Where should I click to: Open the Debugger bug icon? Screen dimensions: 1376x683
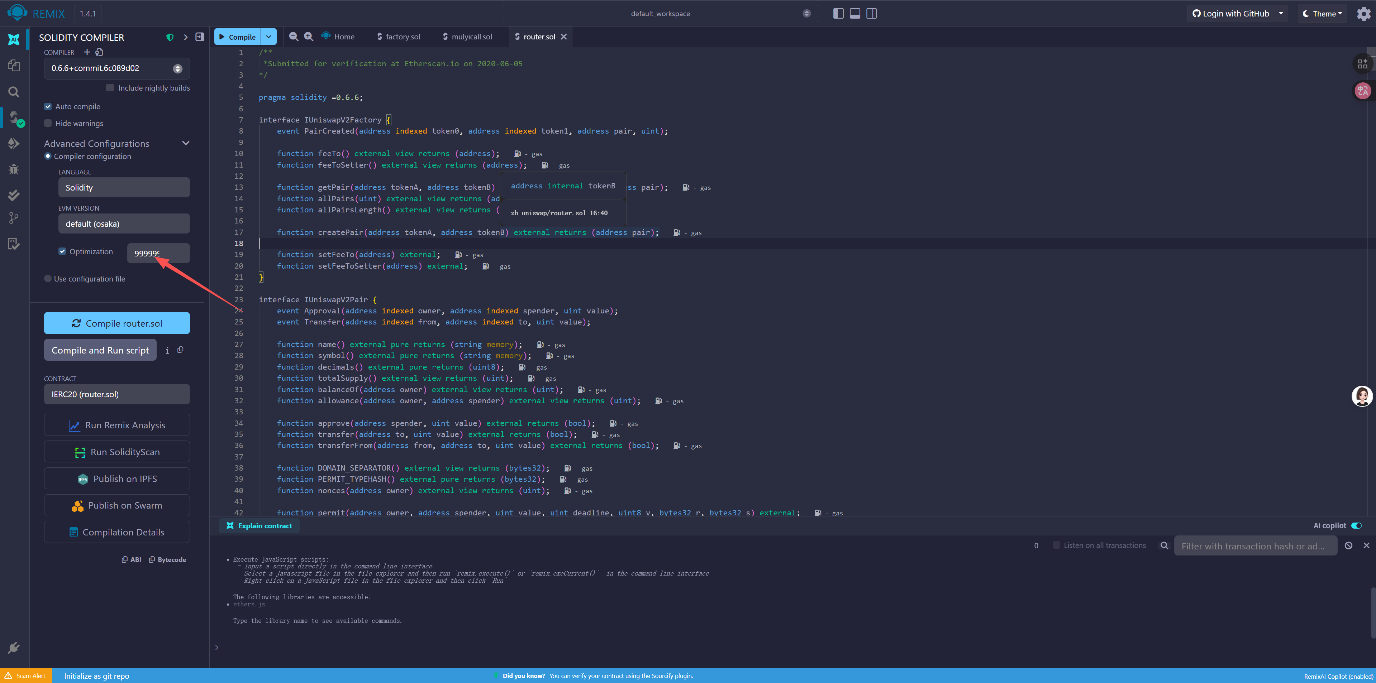pos(14,169)
